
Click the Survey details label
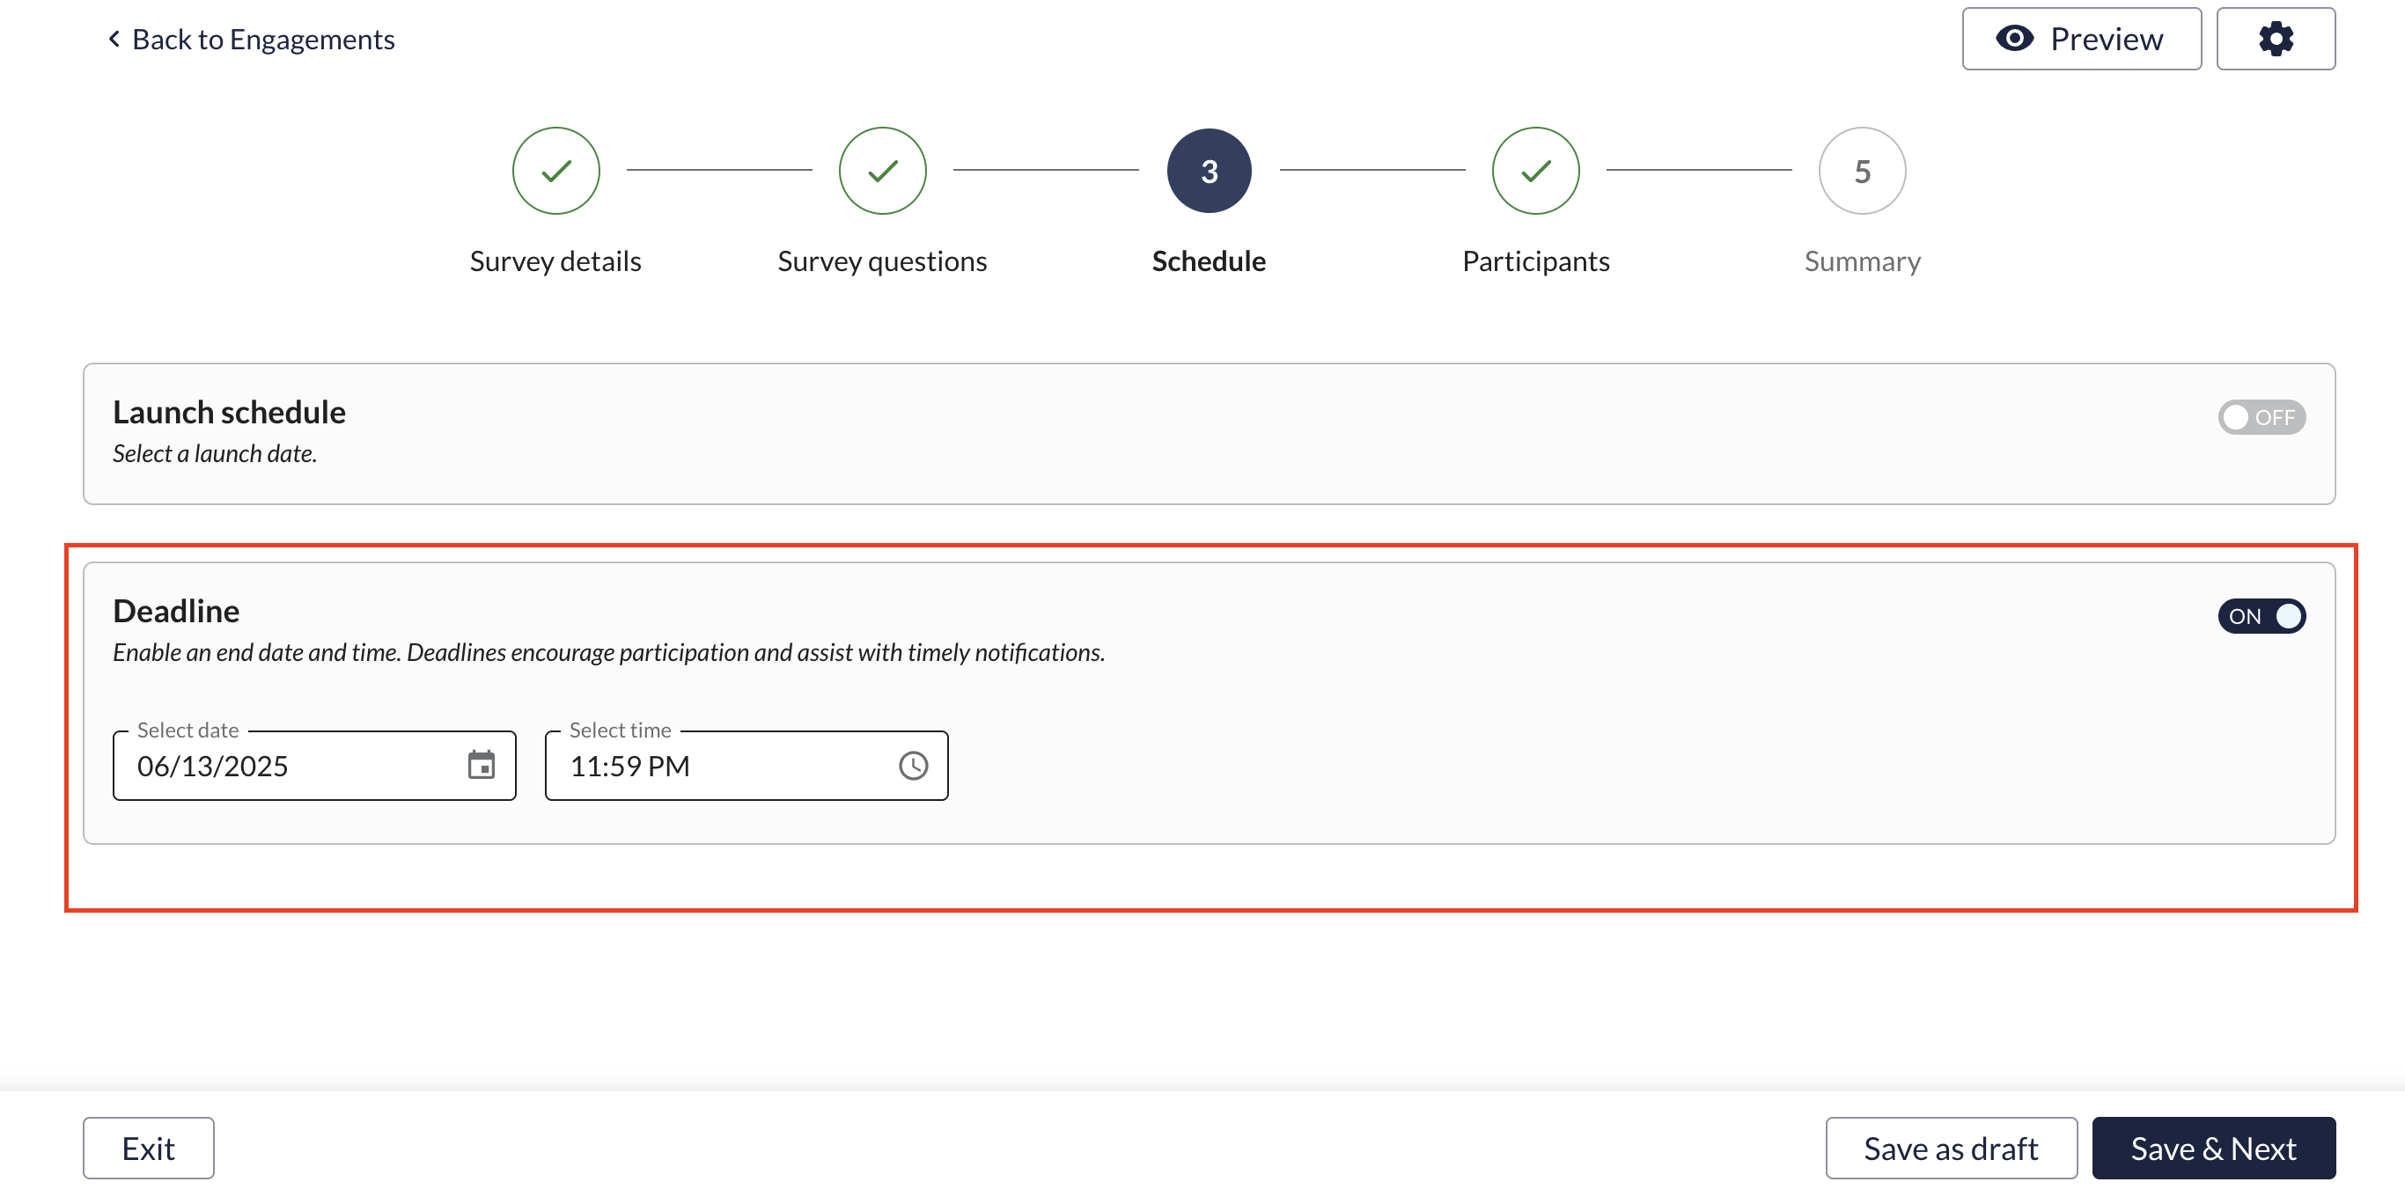(555, 261)
